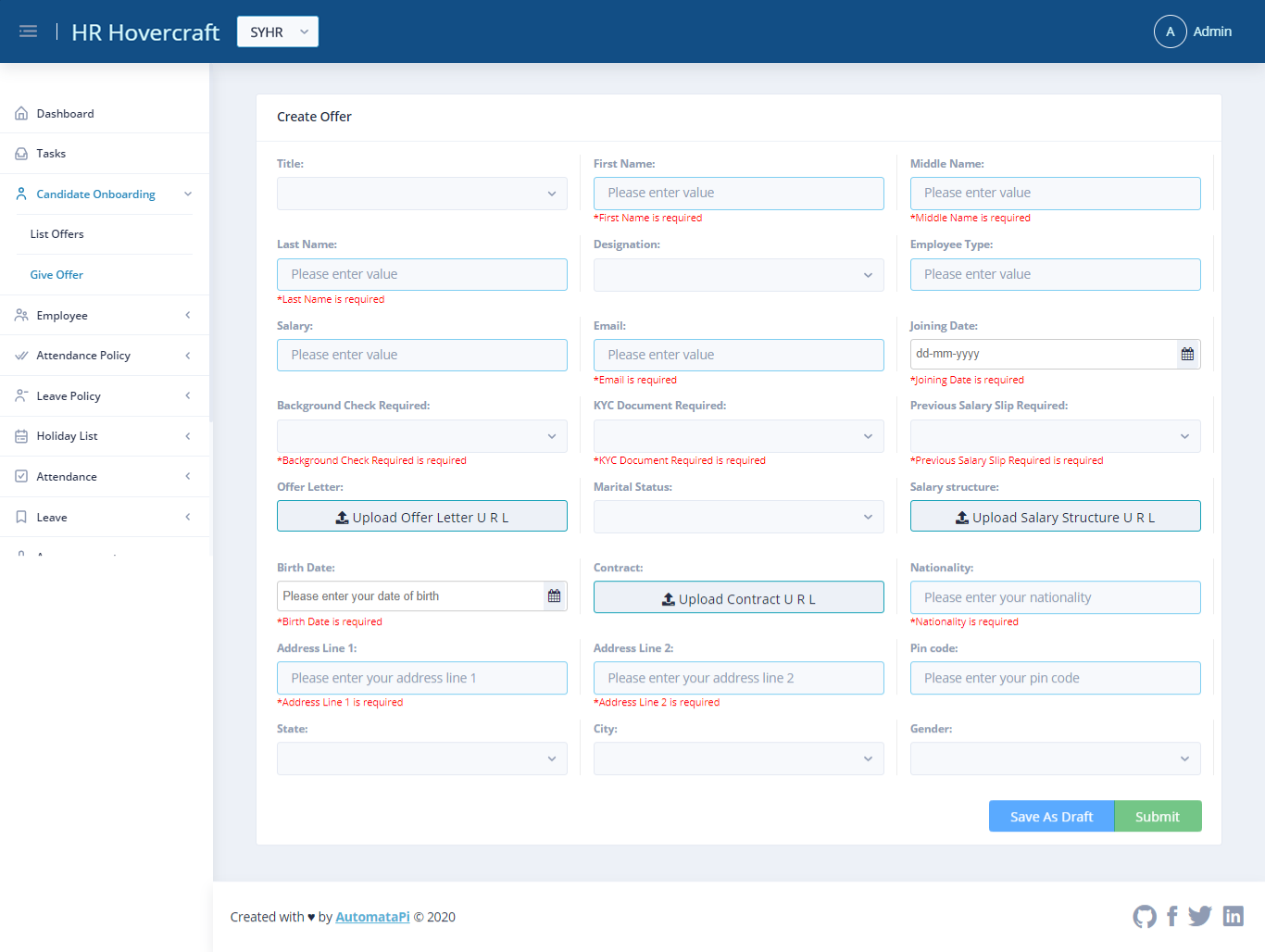Click the Holiday List calendar icon
Screen dimensions: 1265x952
click(21, 436)
